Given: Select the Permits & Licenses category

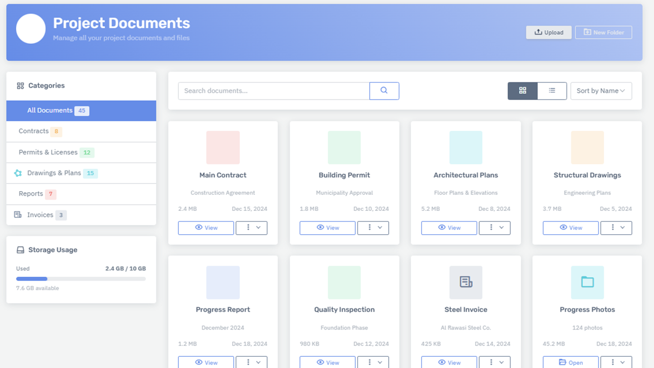Looking at the screenshot, I should (x=48, y=152).
